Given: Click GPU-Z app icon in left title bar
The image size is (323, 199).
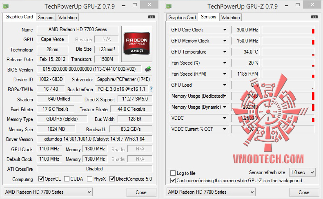Looking at the screenshot, I should point(6,7).
